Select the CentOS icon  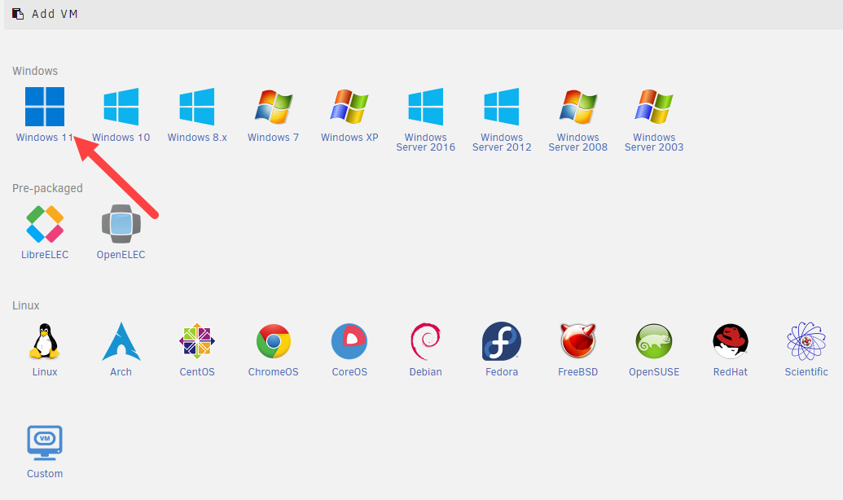(197, 341)
